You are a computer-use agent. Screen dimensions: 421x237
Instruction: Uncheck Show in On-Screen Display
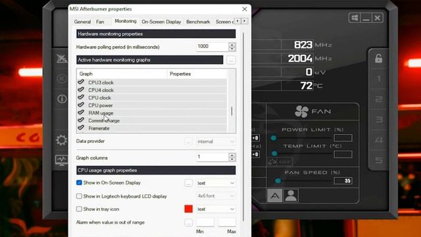point(79,183)
